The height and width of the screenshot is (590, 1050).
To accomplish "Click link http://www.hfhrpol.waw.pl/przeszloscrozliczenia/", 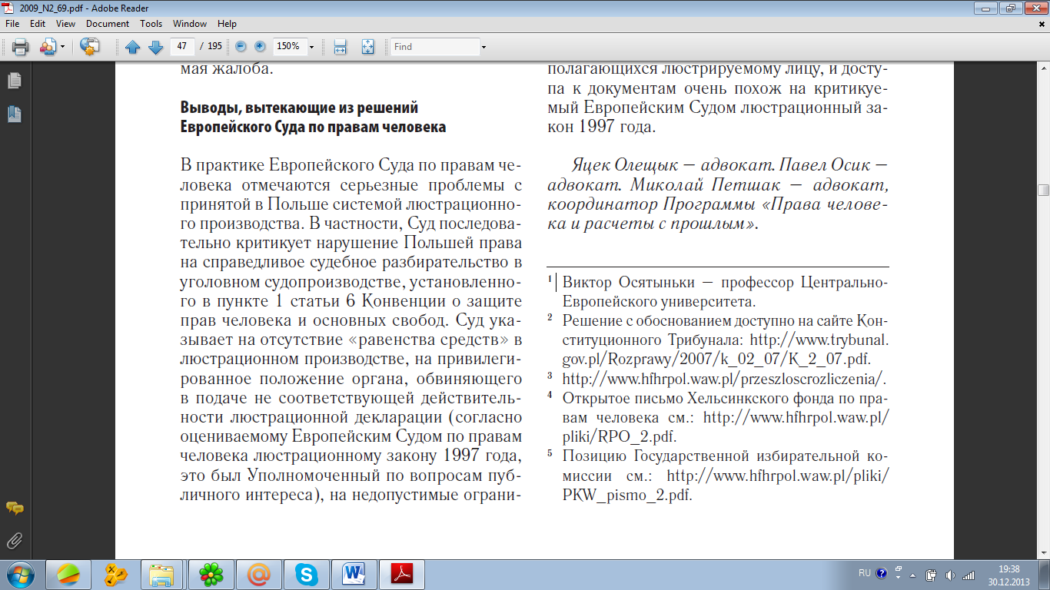I will (725, 379).
